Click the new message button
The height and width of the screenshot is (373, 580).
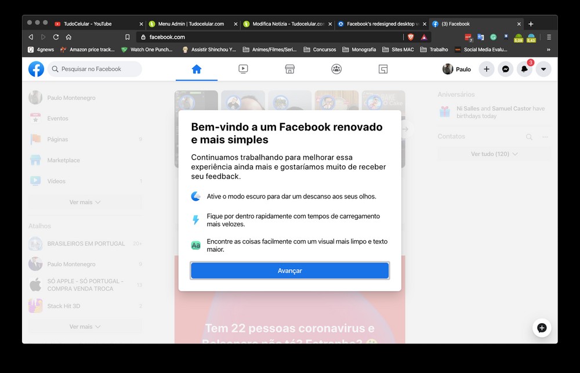click(x=542, y=328)
